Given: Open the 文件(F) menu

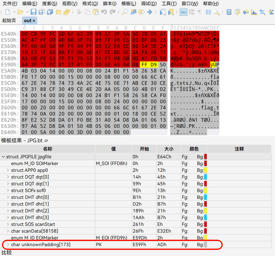Looking at the screenshot, I should click(10, 3).
